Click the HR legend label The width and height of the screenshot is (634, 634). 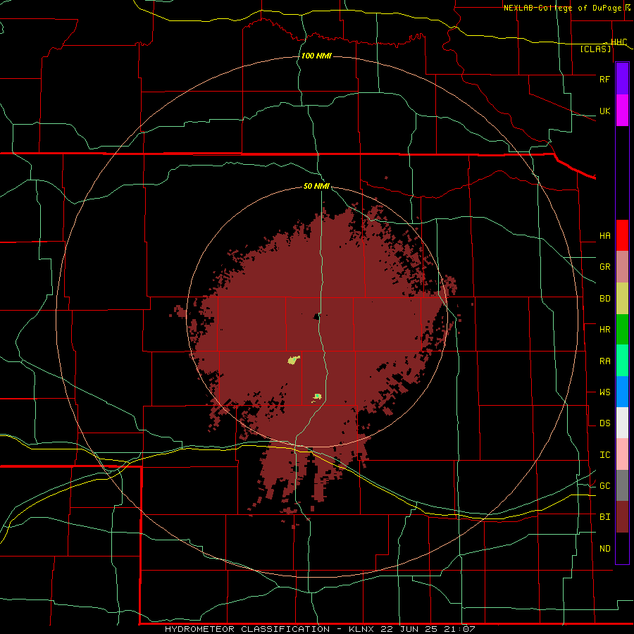point(604,330)
